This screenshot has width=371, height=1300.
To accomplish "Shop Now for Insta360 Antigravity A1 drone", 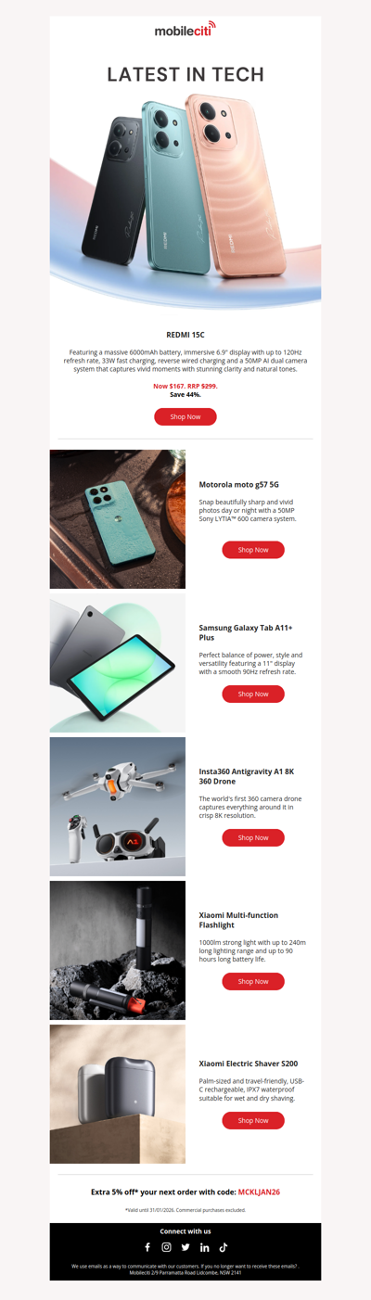I will click(x=253, y=837).
